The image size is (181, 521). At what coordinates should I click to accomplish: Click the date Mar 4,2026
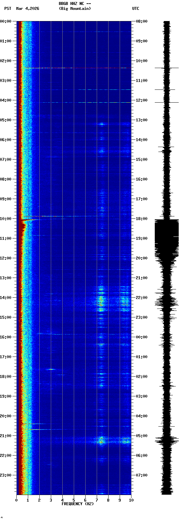click(x=28, y=9)
